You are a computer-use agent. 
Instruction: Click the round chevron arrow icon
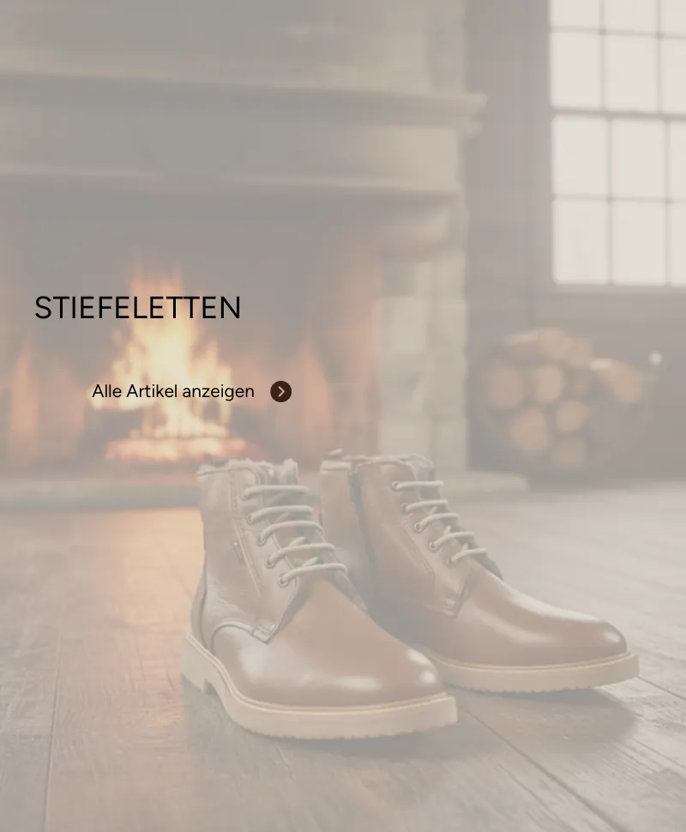click(x=280, y=392)
